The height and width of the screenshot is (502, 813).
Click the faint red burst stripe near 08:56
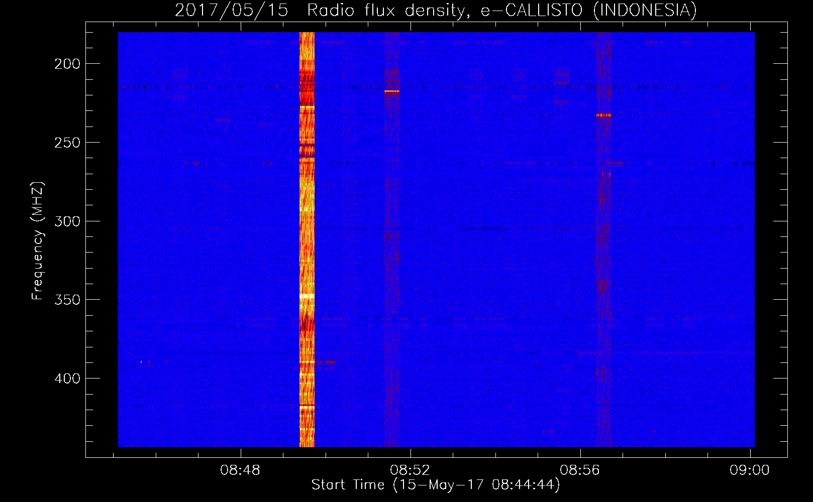click(604, 239)
